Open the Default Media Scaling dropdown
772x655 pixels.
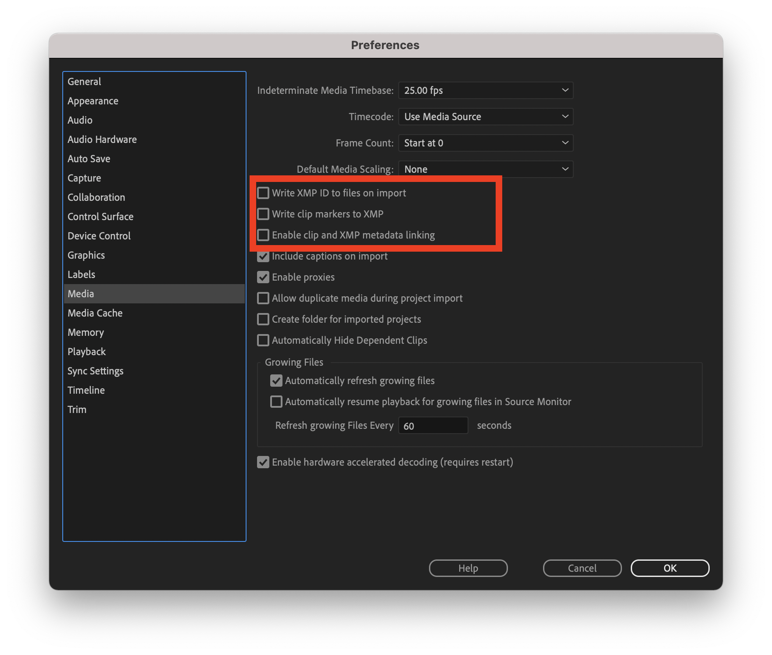(x=485, y=169)
